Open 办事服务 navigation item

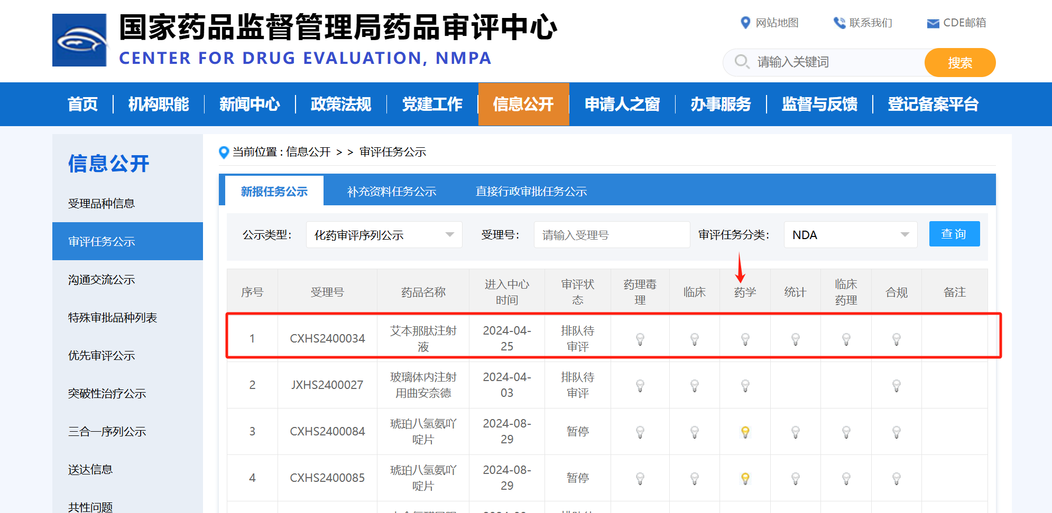(x=721, y=104)
